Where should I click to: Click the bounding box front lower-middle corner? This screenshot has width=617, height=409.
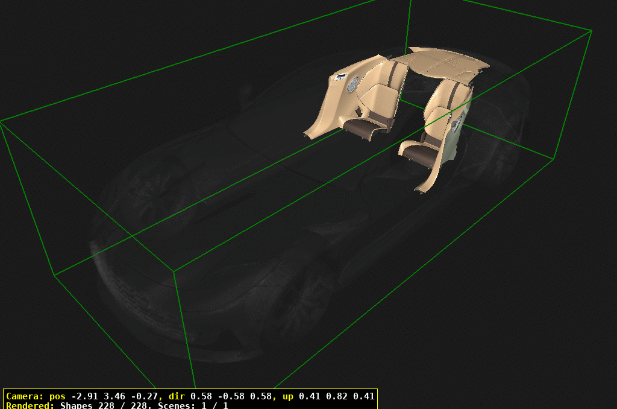click(174, 271)
